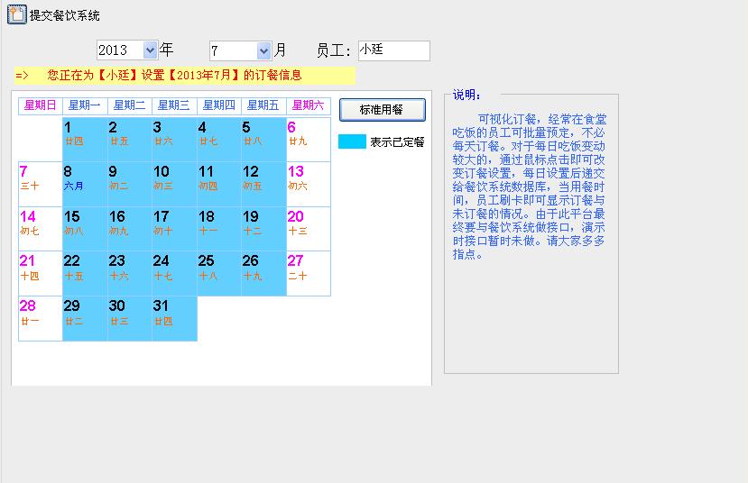Toggle meal order for day 31
This screenshot has width=748, height=483.
175,319
